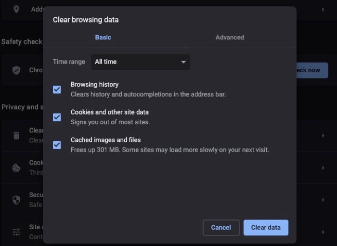This screenshot has height=246, width=337.
Task: Click the Cancel button
Action: [x=221, y=227]
